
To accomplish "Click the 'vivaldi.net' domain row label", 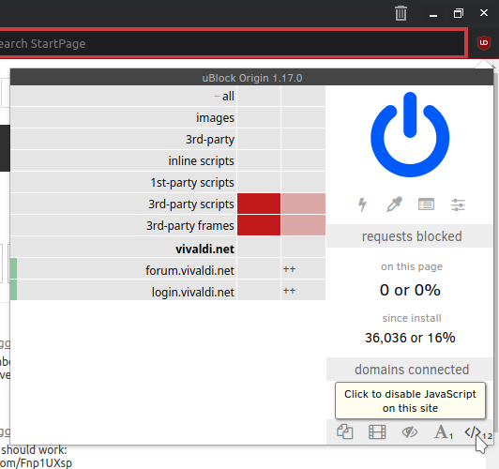I will pyautogui.click(x=204, y=249).
